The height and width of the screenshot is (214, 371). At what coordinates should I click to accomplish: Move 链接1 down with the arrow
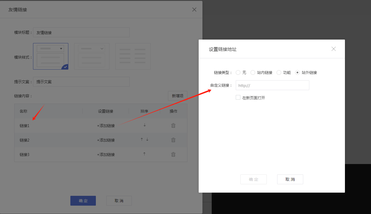pos(145,125)
